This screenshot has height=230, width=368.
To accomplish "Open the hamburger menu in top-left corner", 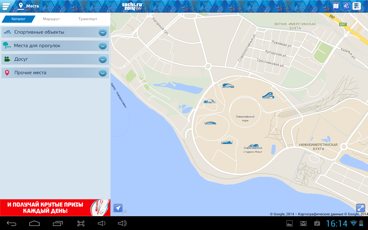I will (x=6, y=6).
